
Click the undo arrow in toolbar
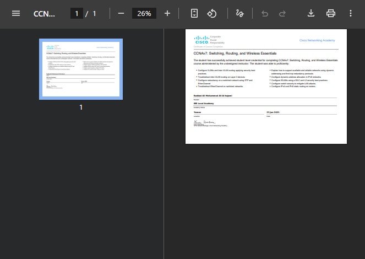tap(265, 13)
